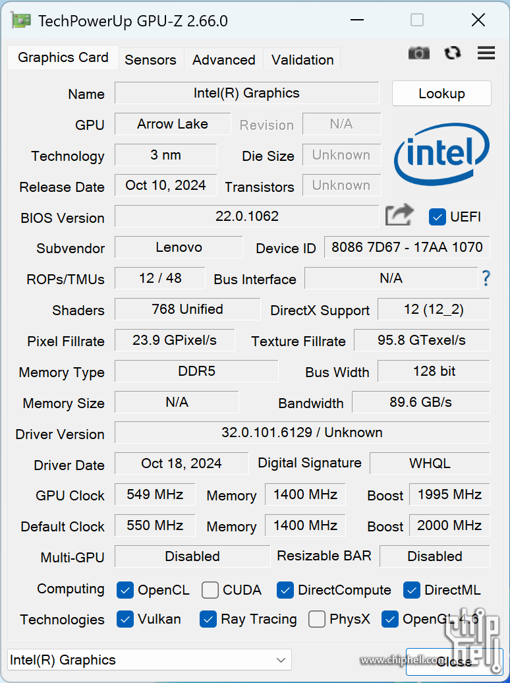Click the BIOS export share icon

coord(399,215)
